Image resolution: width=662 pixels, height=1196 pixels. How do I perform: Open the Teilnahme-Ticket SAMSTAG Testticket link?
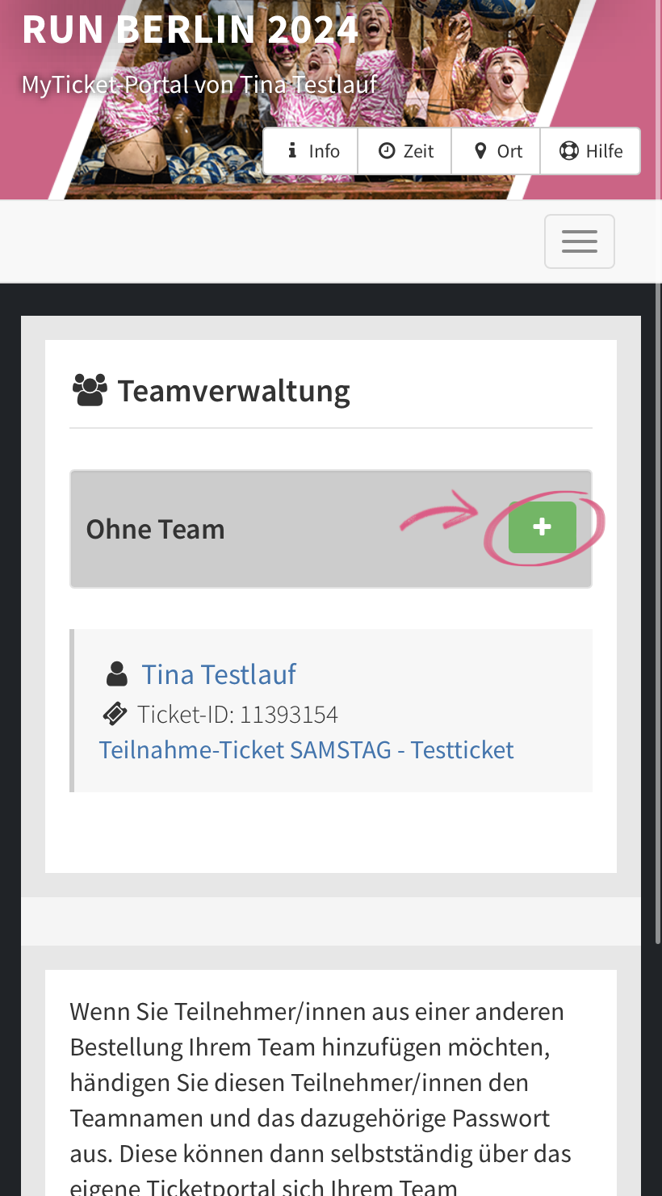point(306,749)
